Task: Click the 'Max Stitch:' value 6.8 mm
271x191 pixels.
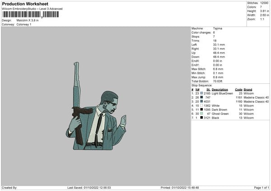Action: (218, 69)
